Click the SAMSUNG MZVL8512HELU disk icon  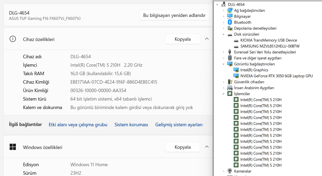coord(236,46)
